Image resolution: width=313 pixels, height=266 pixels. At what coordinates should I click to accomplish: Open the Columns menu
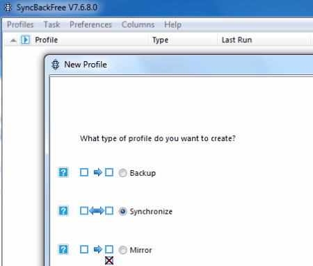point(138,24)
